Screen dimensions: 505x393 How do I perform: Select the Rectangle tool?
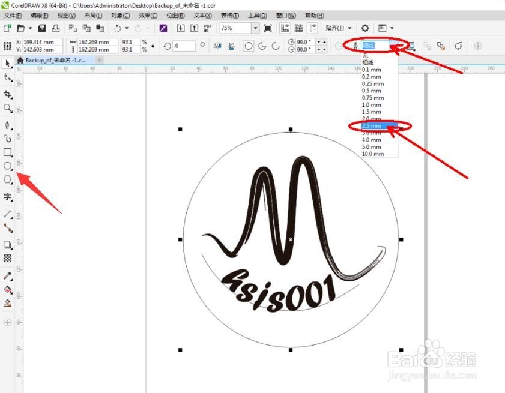[x=8, y=152]
